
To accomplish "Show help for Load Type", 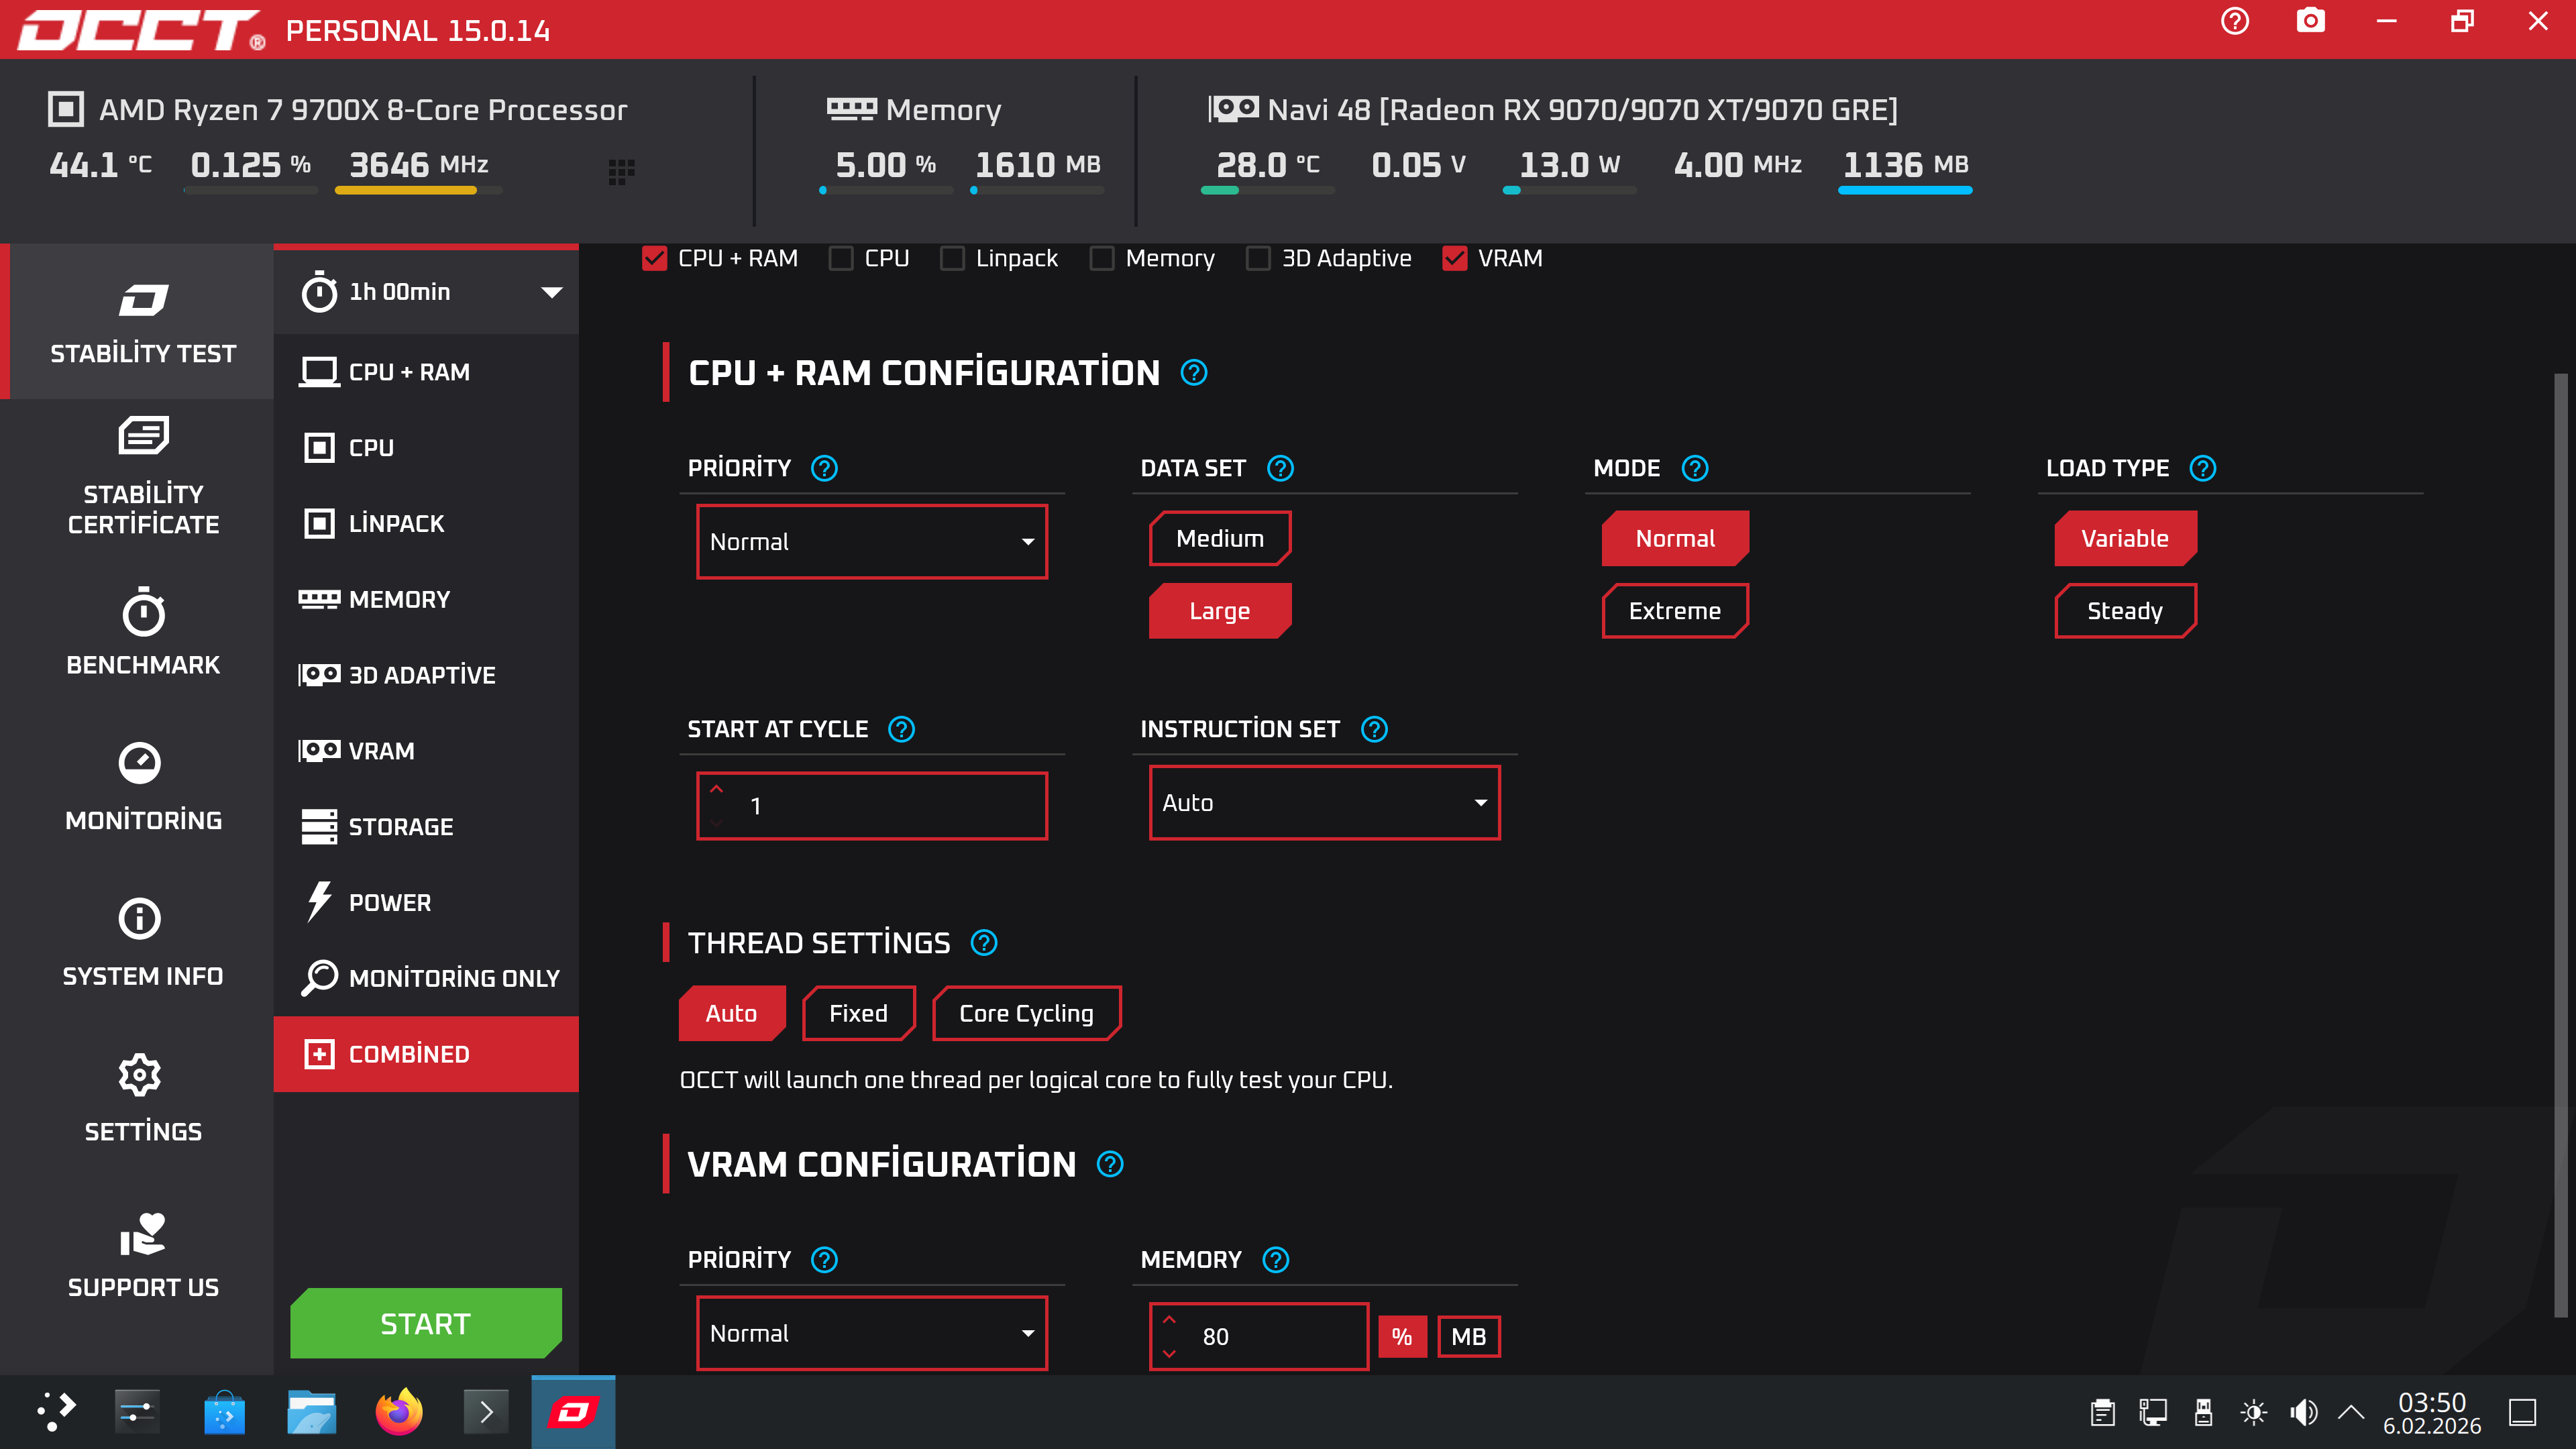I will tap(2203, 468).
